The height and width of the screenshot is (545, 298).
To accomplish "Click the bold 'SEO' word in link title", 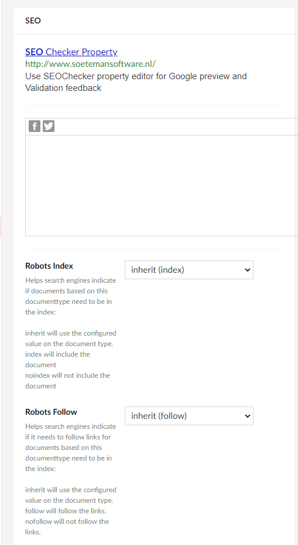I will click(x=35, y=52).
